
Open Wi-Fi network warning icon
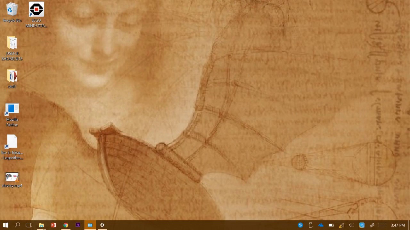coord(341,225)
